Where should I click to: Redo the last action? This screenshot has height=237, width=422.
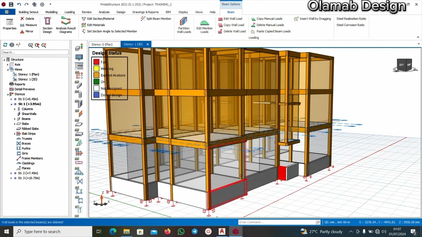26,4
